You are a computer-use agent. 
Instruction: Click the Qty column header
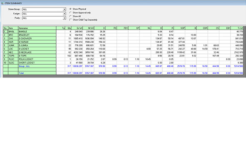pyautogui.click(x=68, y=28)
